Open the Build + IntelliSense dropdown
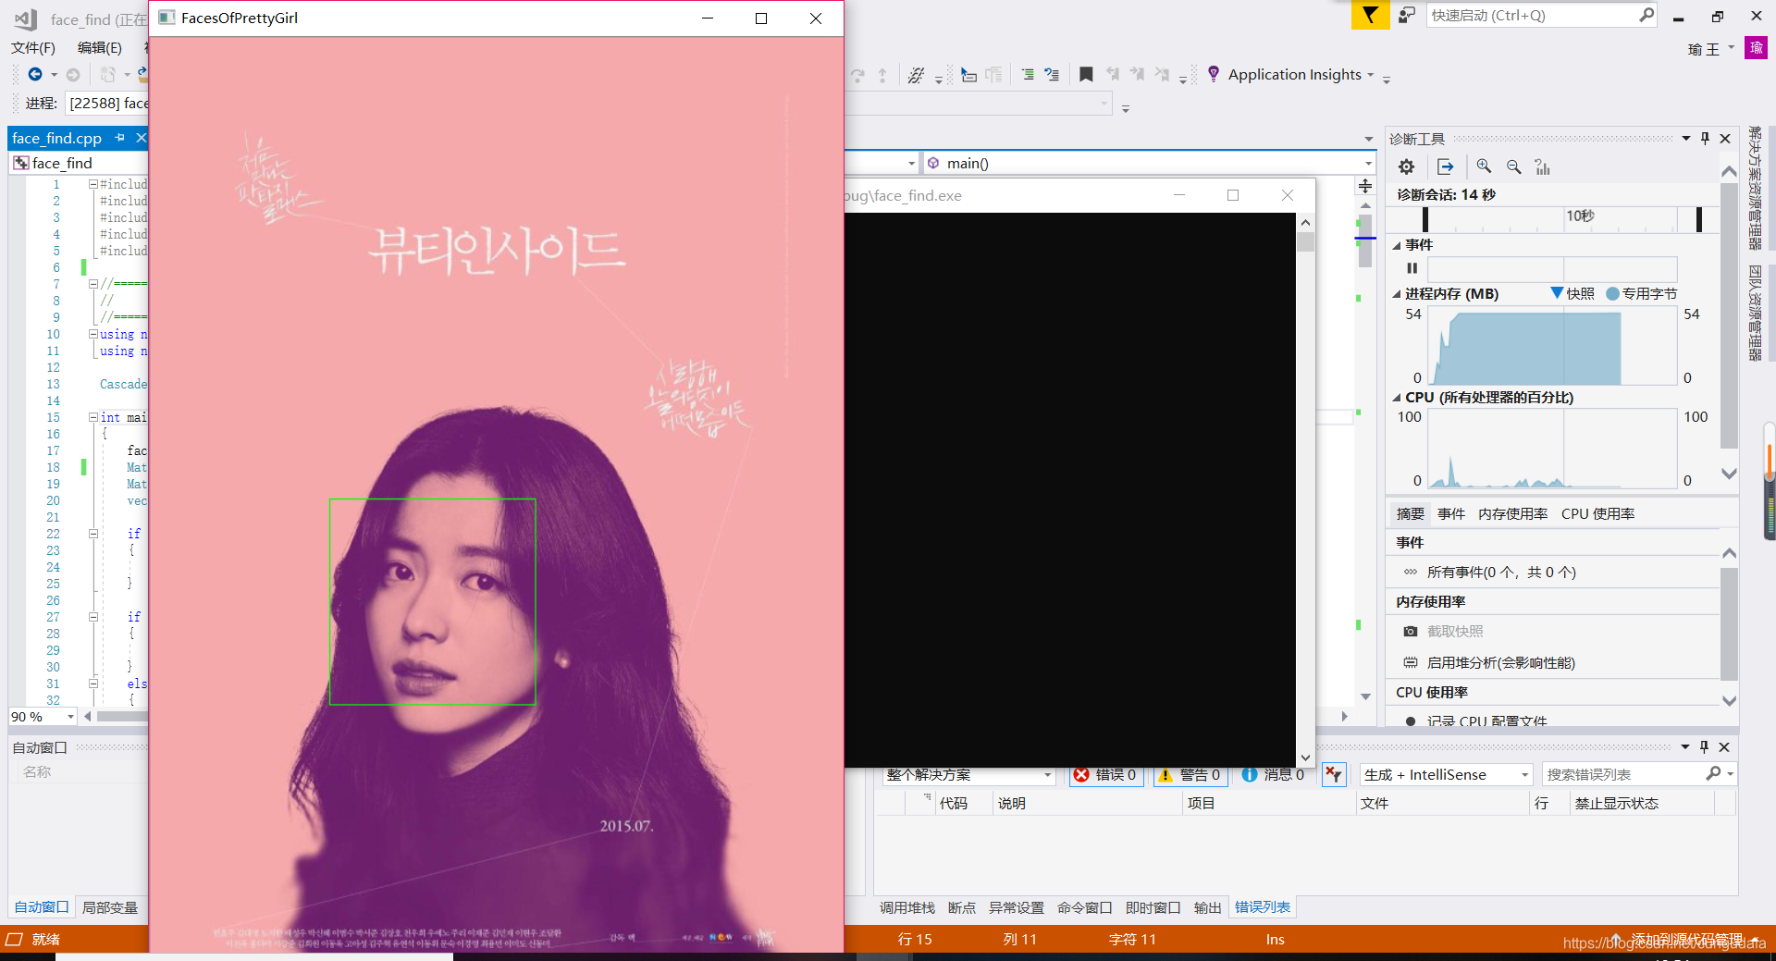 tap(1524, 775)
